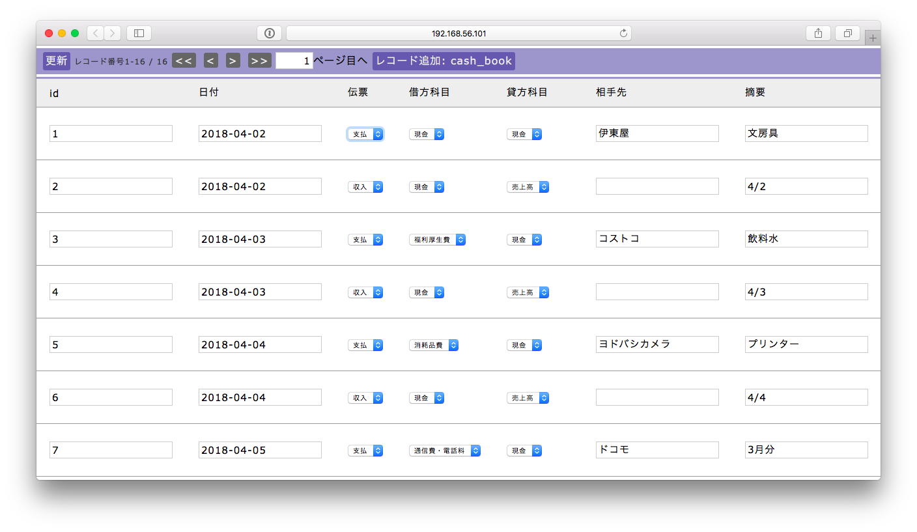
Task: Show the Safari sidebar
Action: click(139, 33)
